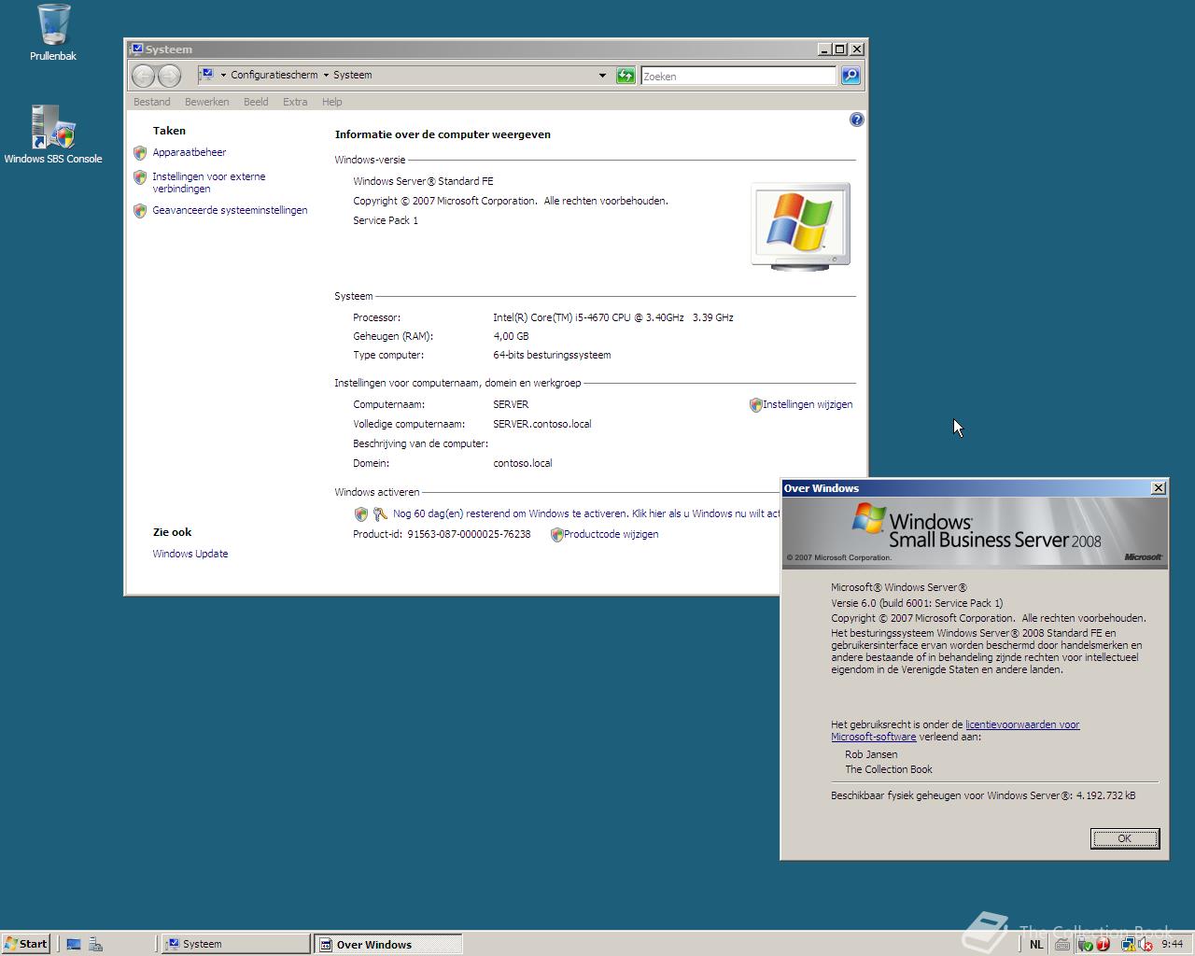Open the Prullenbak recycle bin icon
The width and height of the screenshot is (1195, 956).
tap(53, 33)
